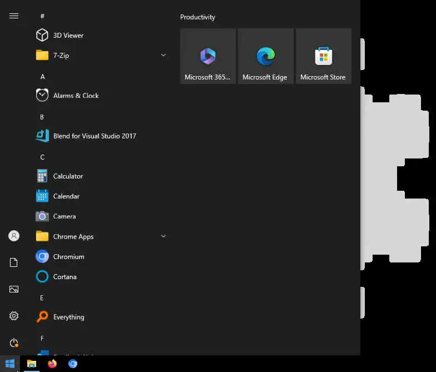Click the # letter header

point(42,16)
